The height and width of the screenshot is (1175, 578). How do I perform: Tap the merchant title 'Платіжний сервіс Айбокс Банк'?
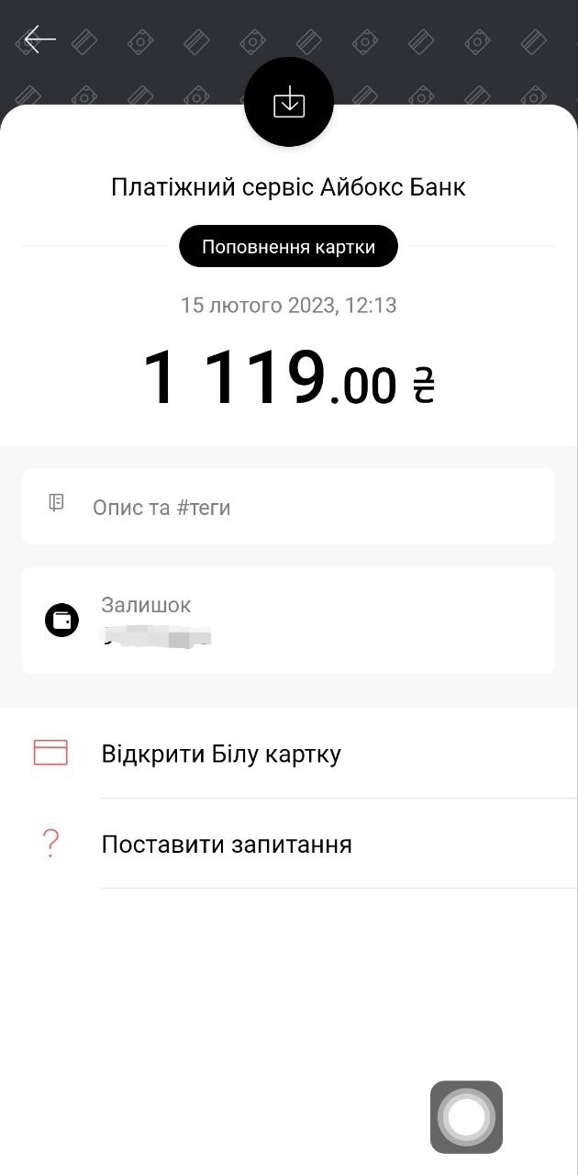click(289, 187)
